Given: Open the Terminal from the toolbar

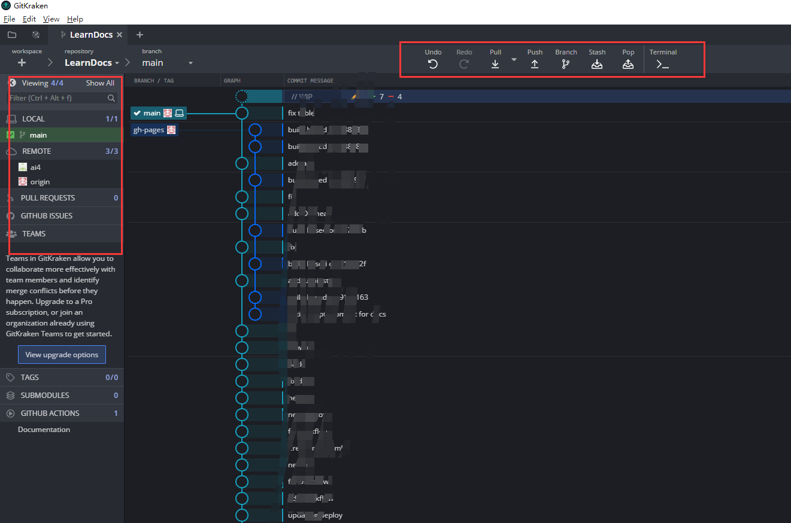Looking at the screenshot, I should [663, 64].
